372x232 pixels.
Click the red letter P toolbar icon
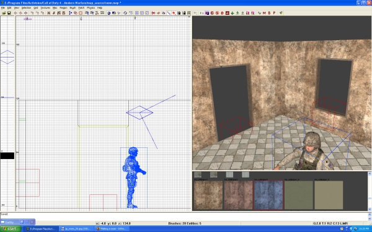(274, 13)
